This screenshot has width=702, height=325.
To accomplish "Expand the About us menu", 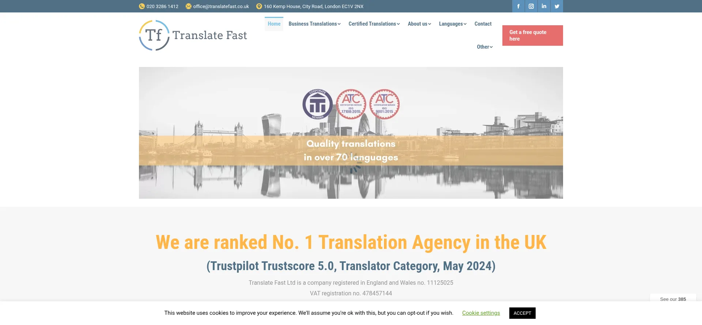I will click(419, 24).
